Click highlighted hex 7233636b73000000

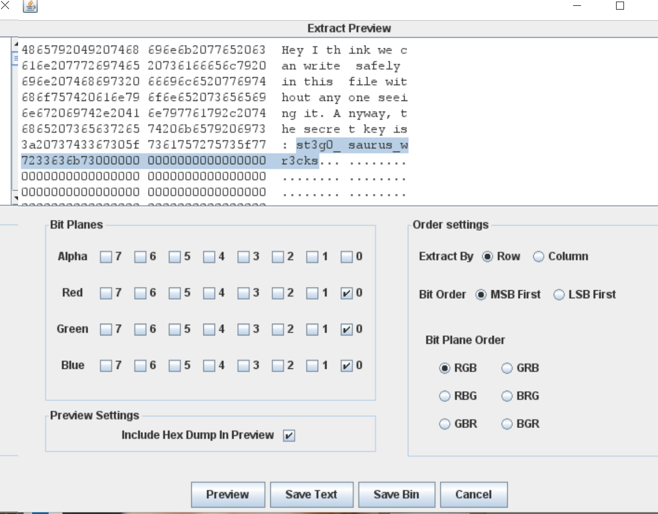81,161
